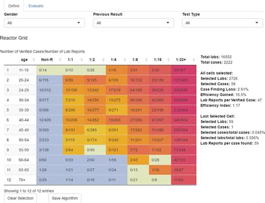Select the 0/14 cell in the 11-19 row
This screenshot has height=203, width=265.
pyautogui.click(x=49, y=70)
